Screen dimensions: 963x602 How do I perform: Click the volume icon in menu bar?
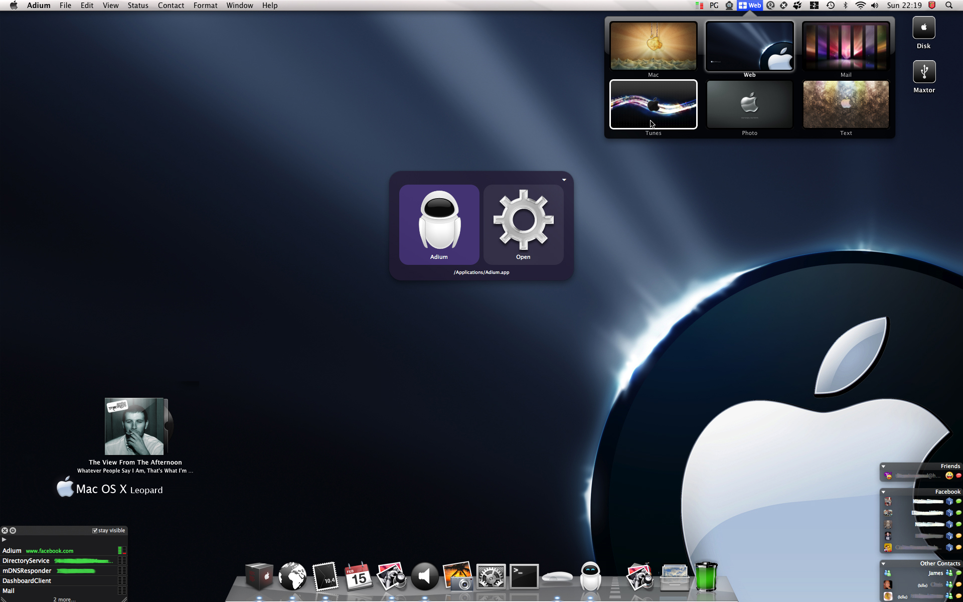coord(875,6)
